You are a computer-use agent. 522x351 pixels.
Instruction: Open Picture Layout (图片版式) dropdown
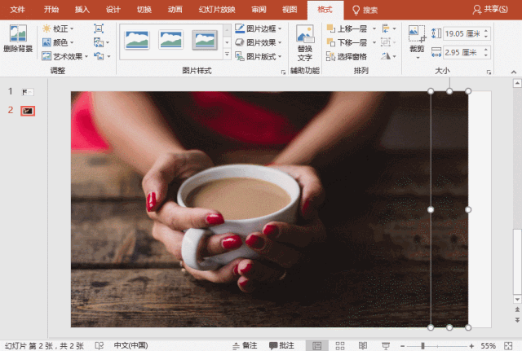tap(259, 56)
